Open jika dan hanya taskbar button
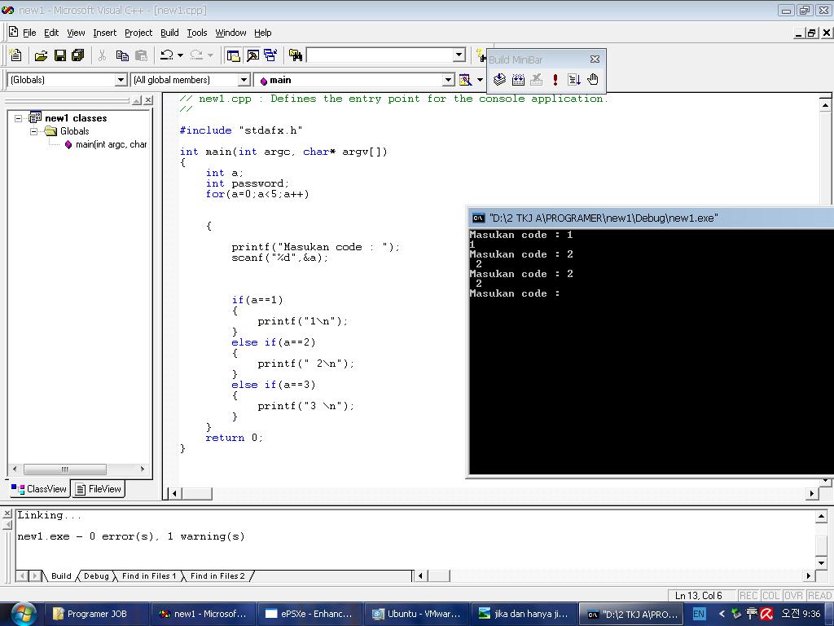 point(524,614)
